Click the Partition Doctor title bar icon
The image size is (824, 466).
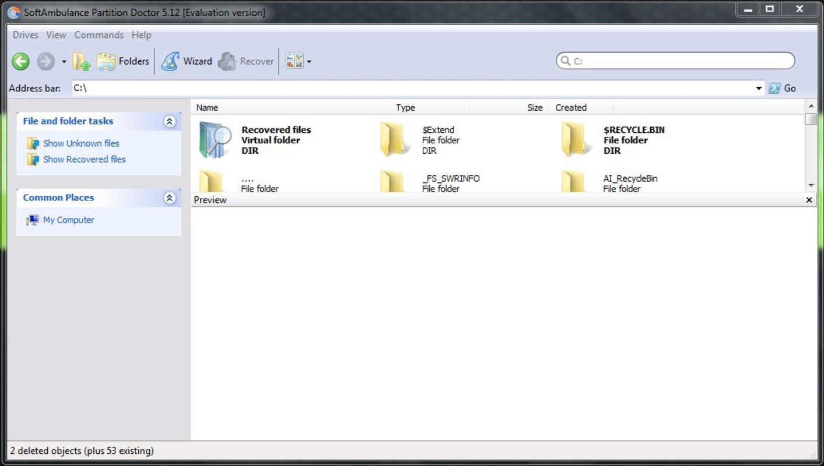click(13, 12)
